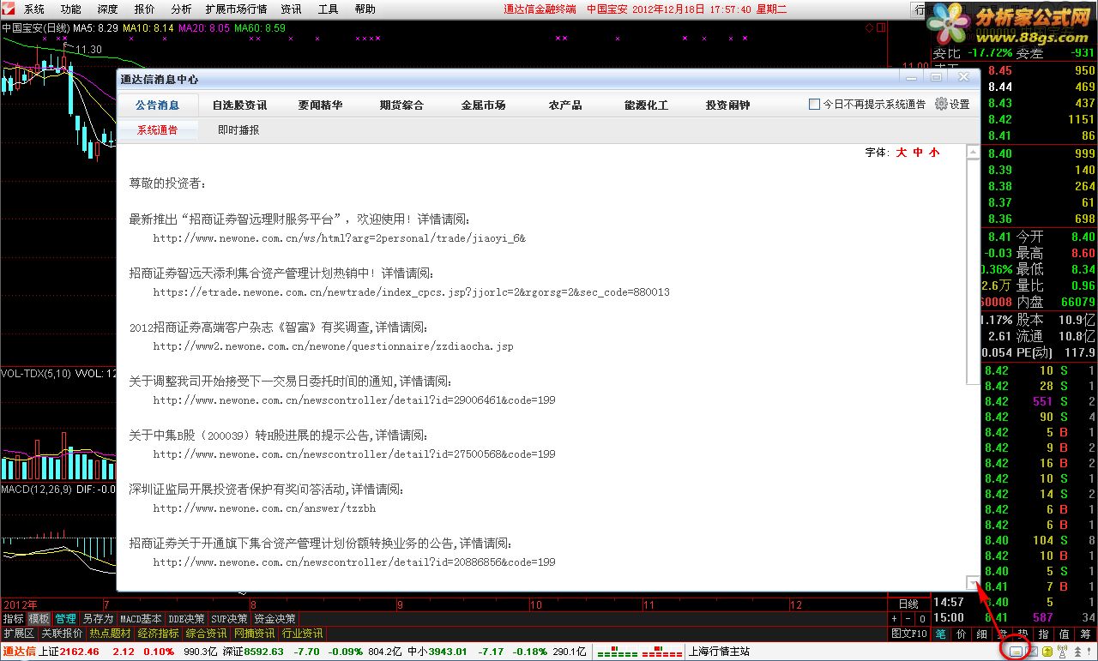Switch to the 期货综合 tab
Viewport: 1098px width, 661px height.
click(x=401, y=105)
